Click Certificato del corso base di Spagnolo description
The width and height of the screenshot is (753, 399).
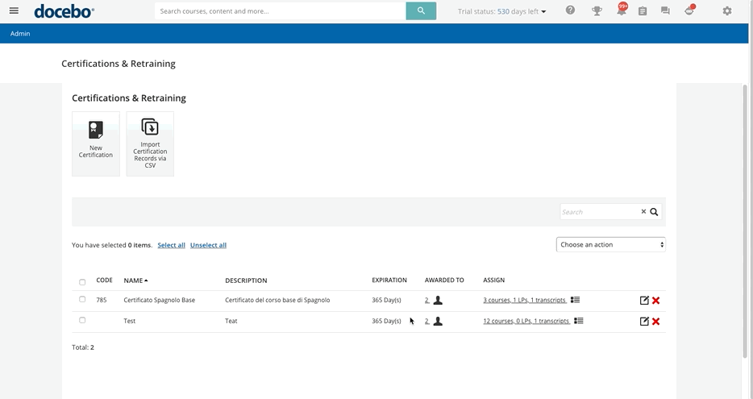point(277,300)
